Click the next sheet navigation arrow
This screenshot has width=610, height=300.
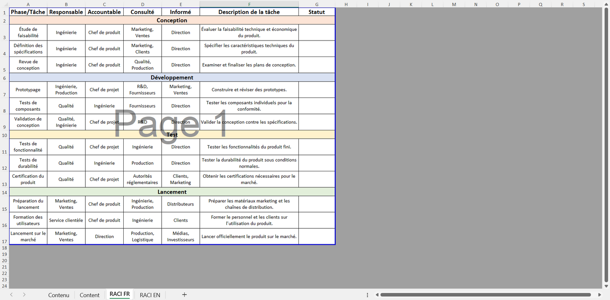click(24, 295)
